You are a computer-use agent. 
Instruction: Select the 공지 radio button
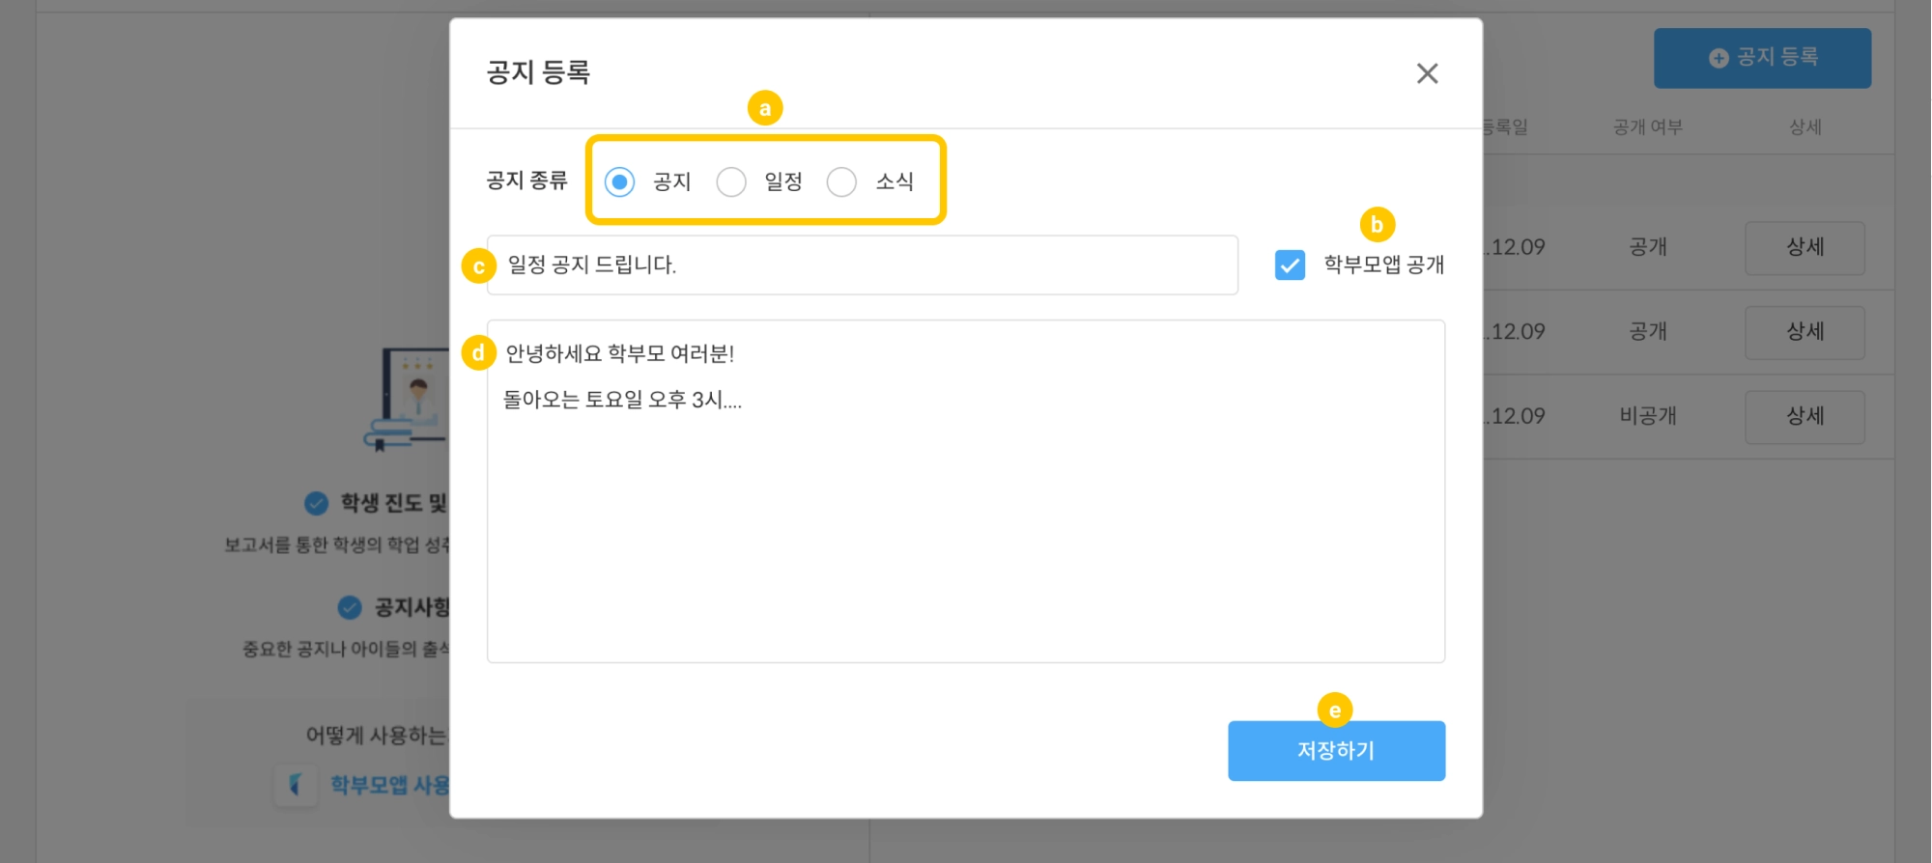pos(619,181)
